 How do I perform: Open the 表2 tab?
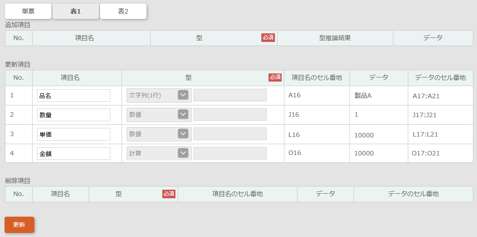coord(123,11)
